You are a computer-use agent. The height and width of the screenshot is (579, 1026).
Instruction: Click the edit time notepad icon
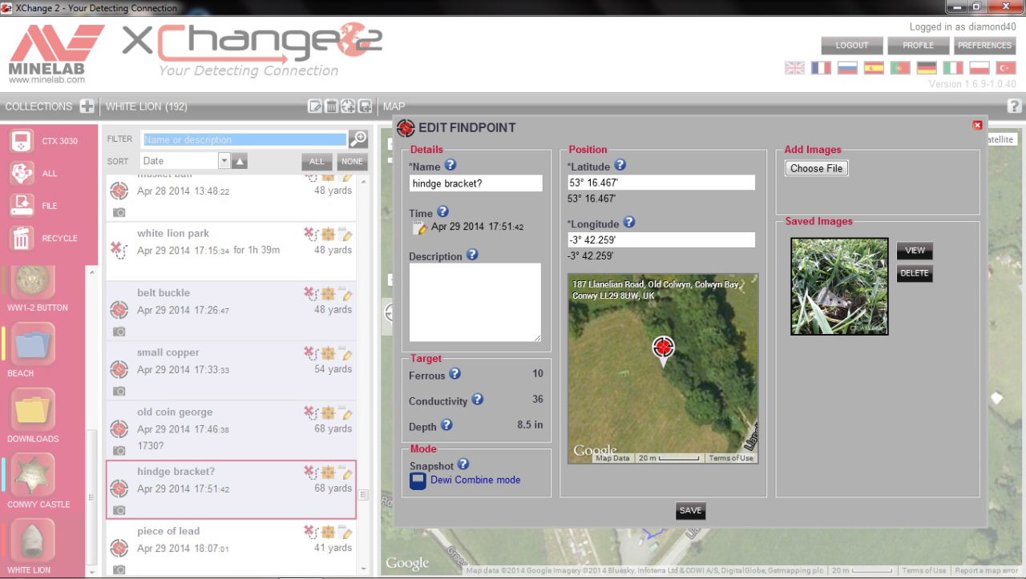pyautogui.click(x=419, y=228)
